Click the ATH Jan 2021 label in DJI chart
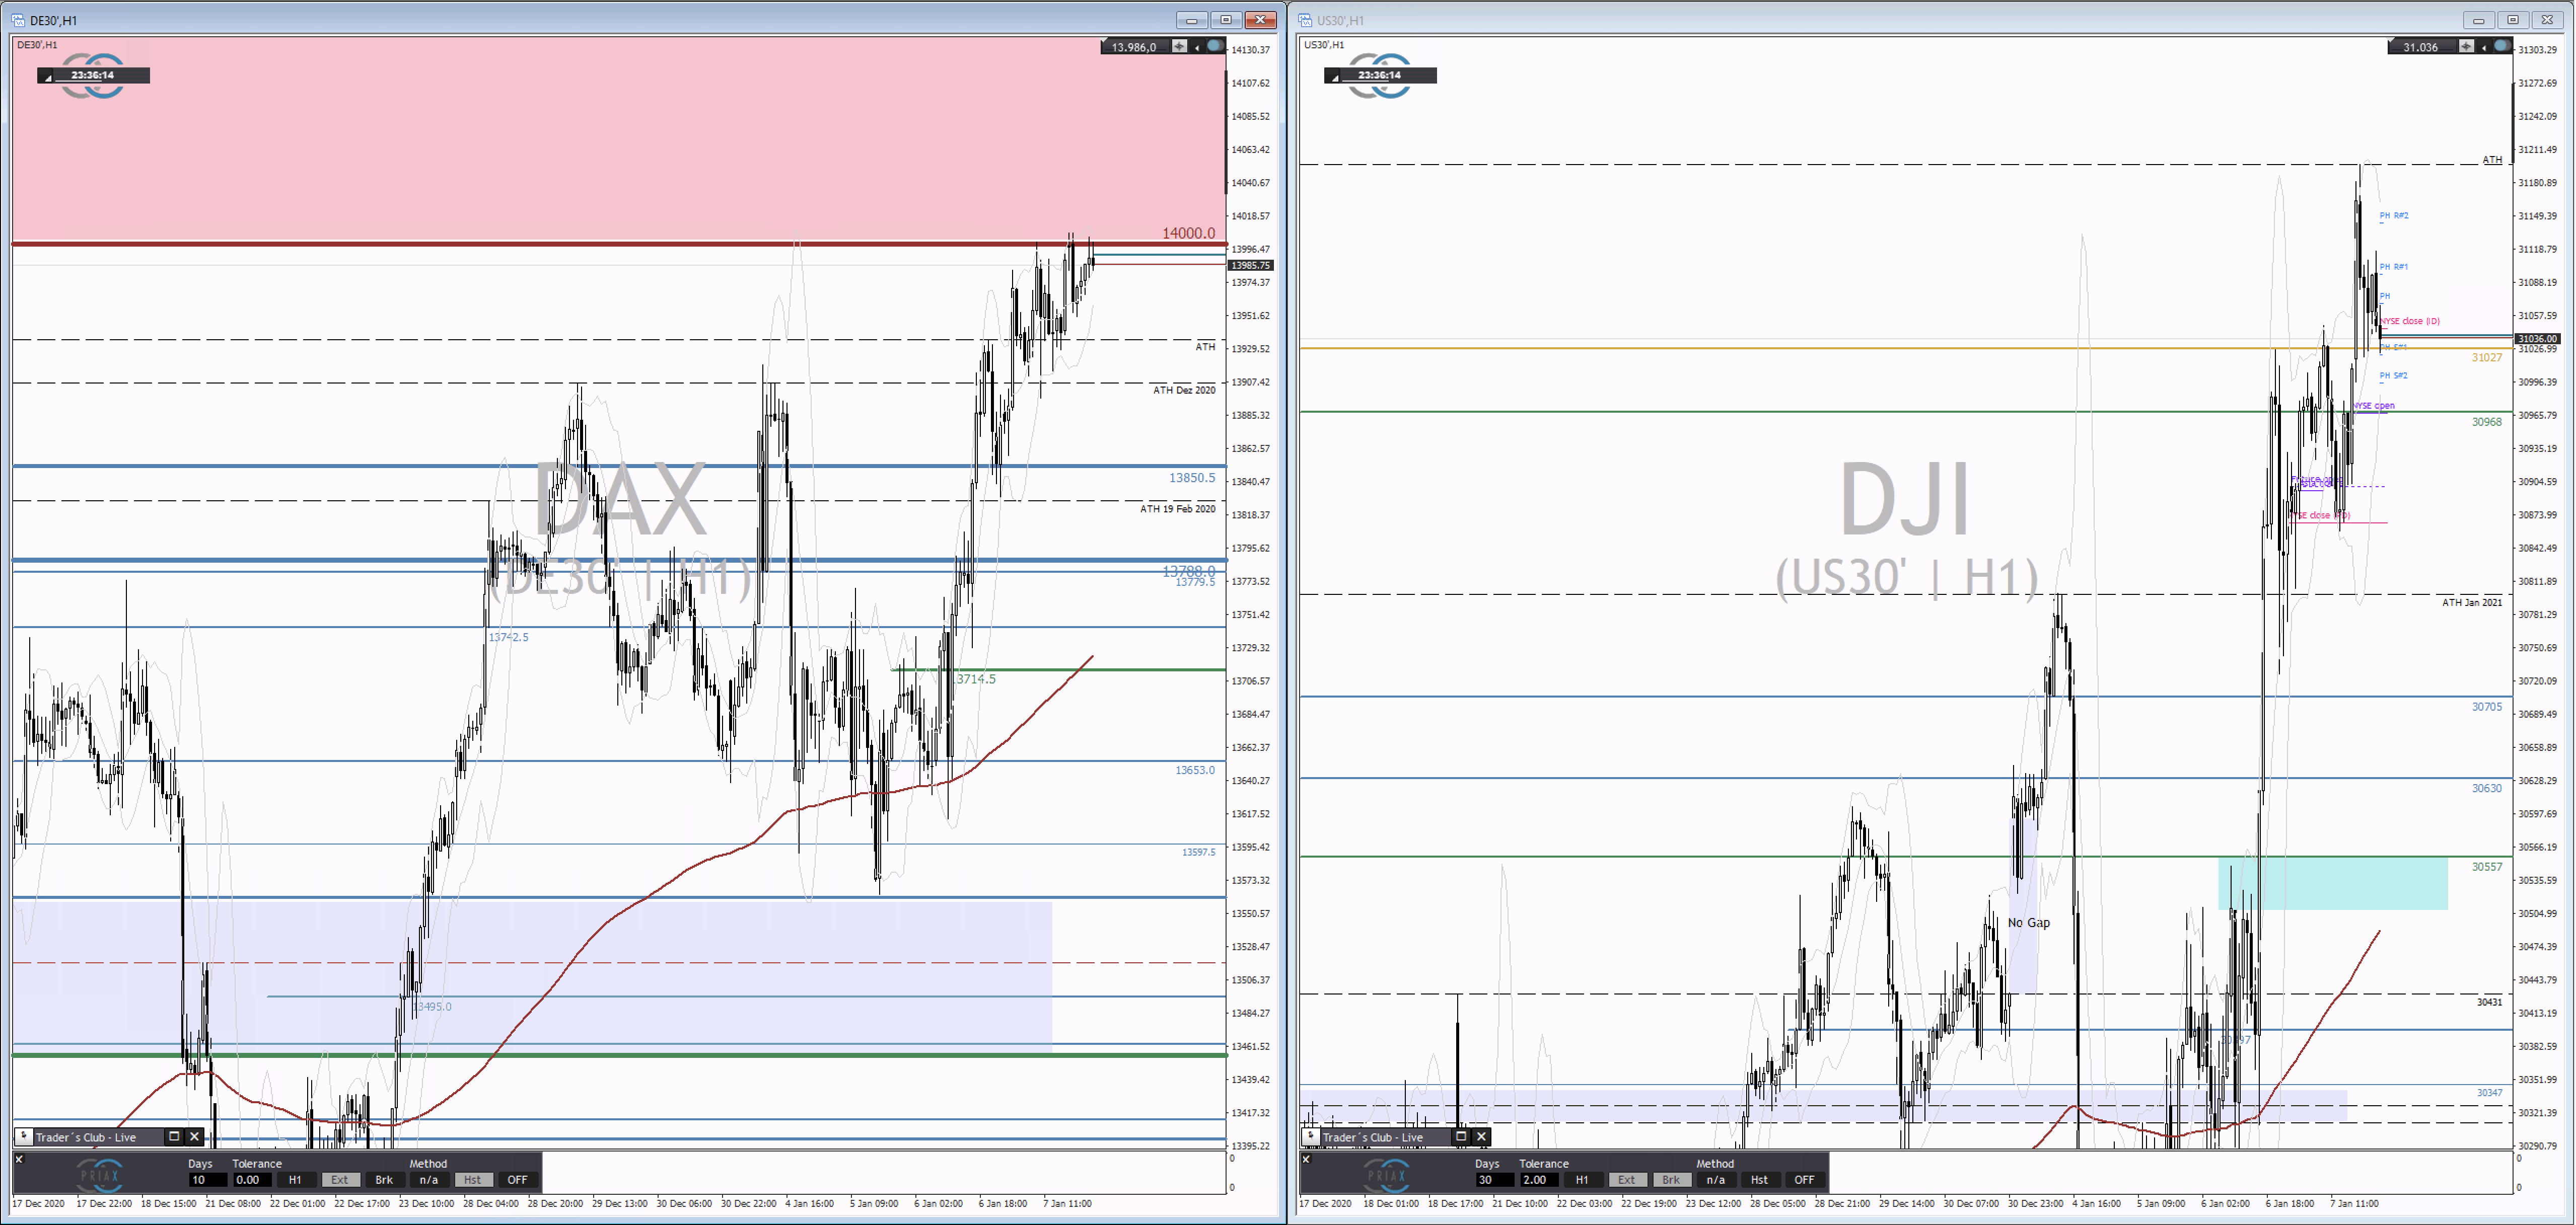The image size is (2576, 1225). 2472,602
